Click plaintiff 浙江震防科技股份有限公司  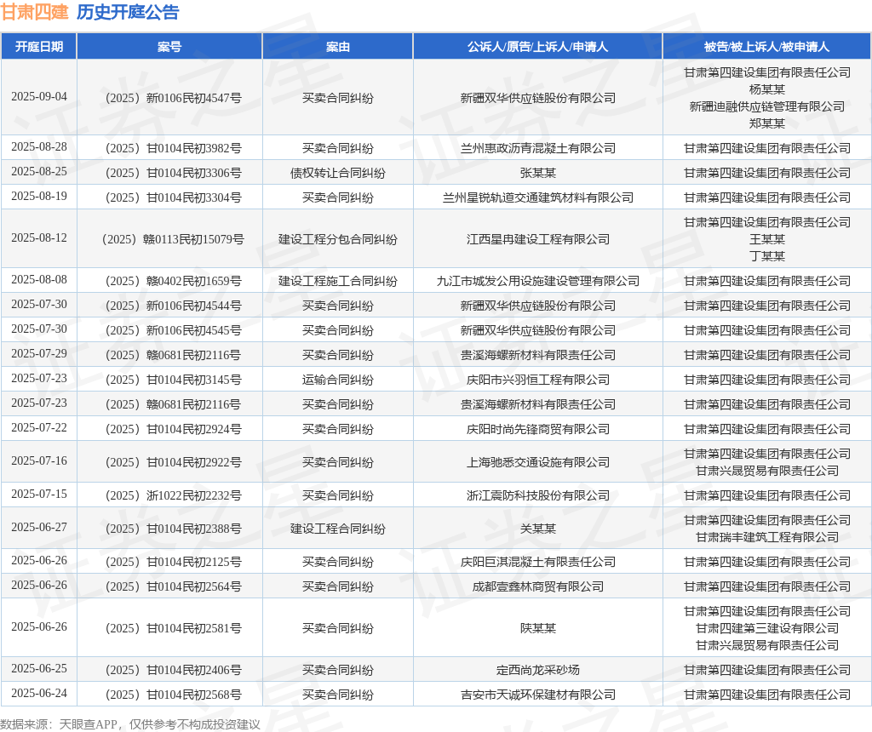[x=538, y=495]
